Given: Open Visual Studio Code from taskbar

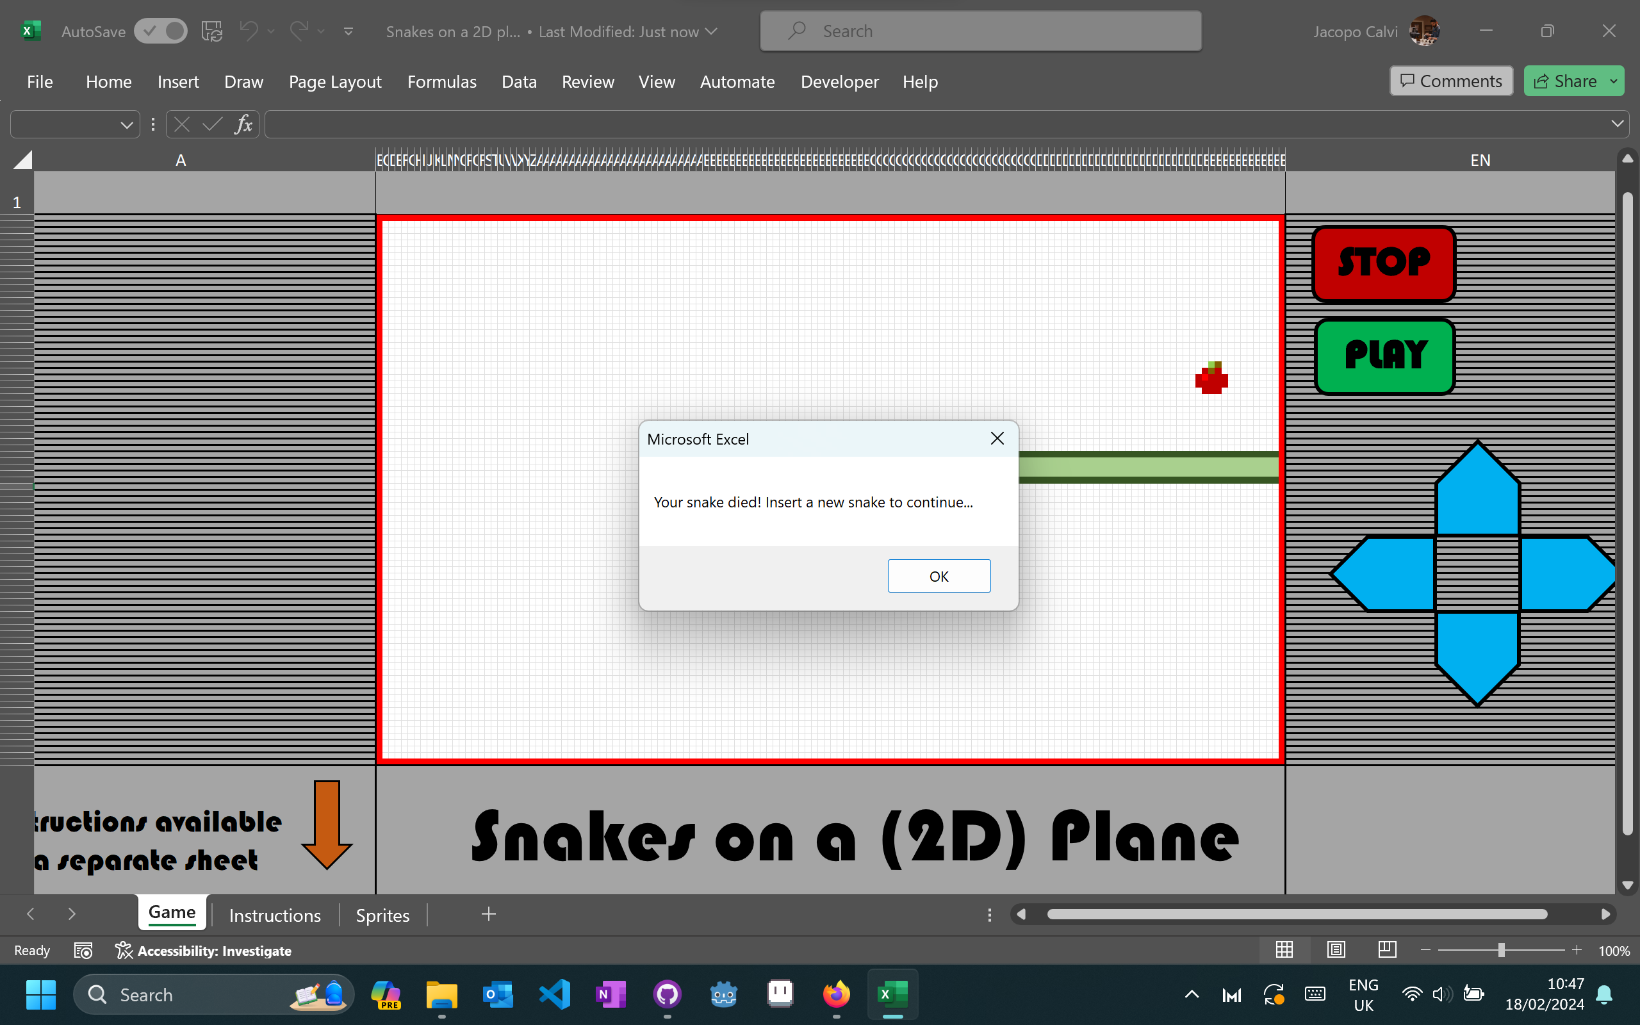Looking at the screenshot, I should click(x=554, y=994).
